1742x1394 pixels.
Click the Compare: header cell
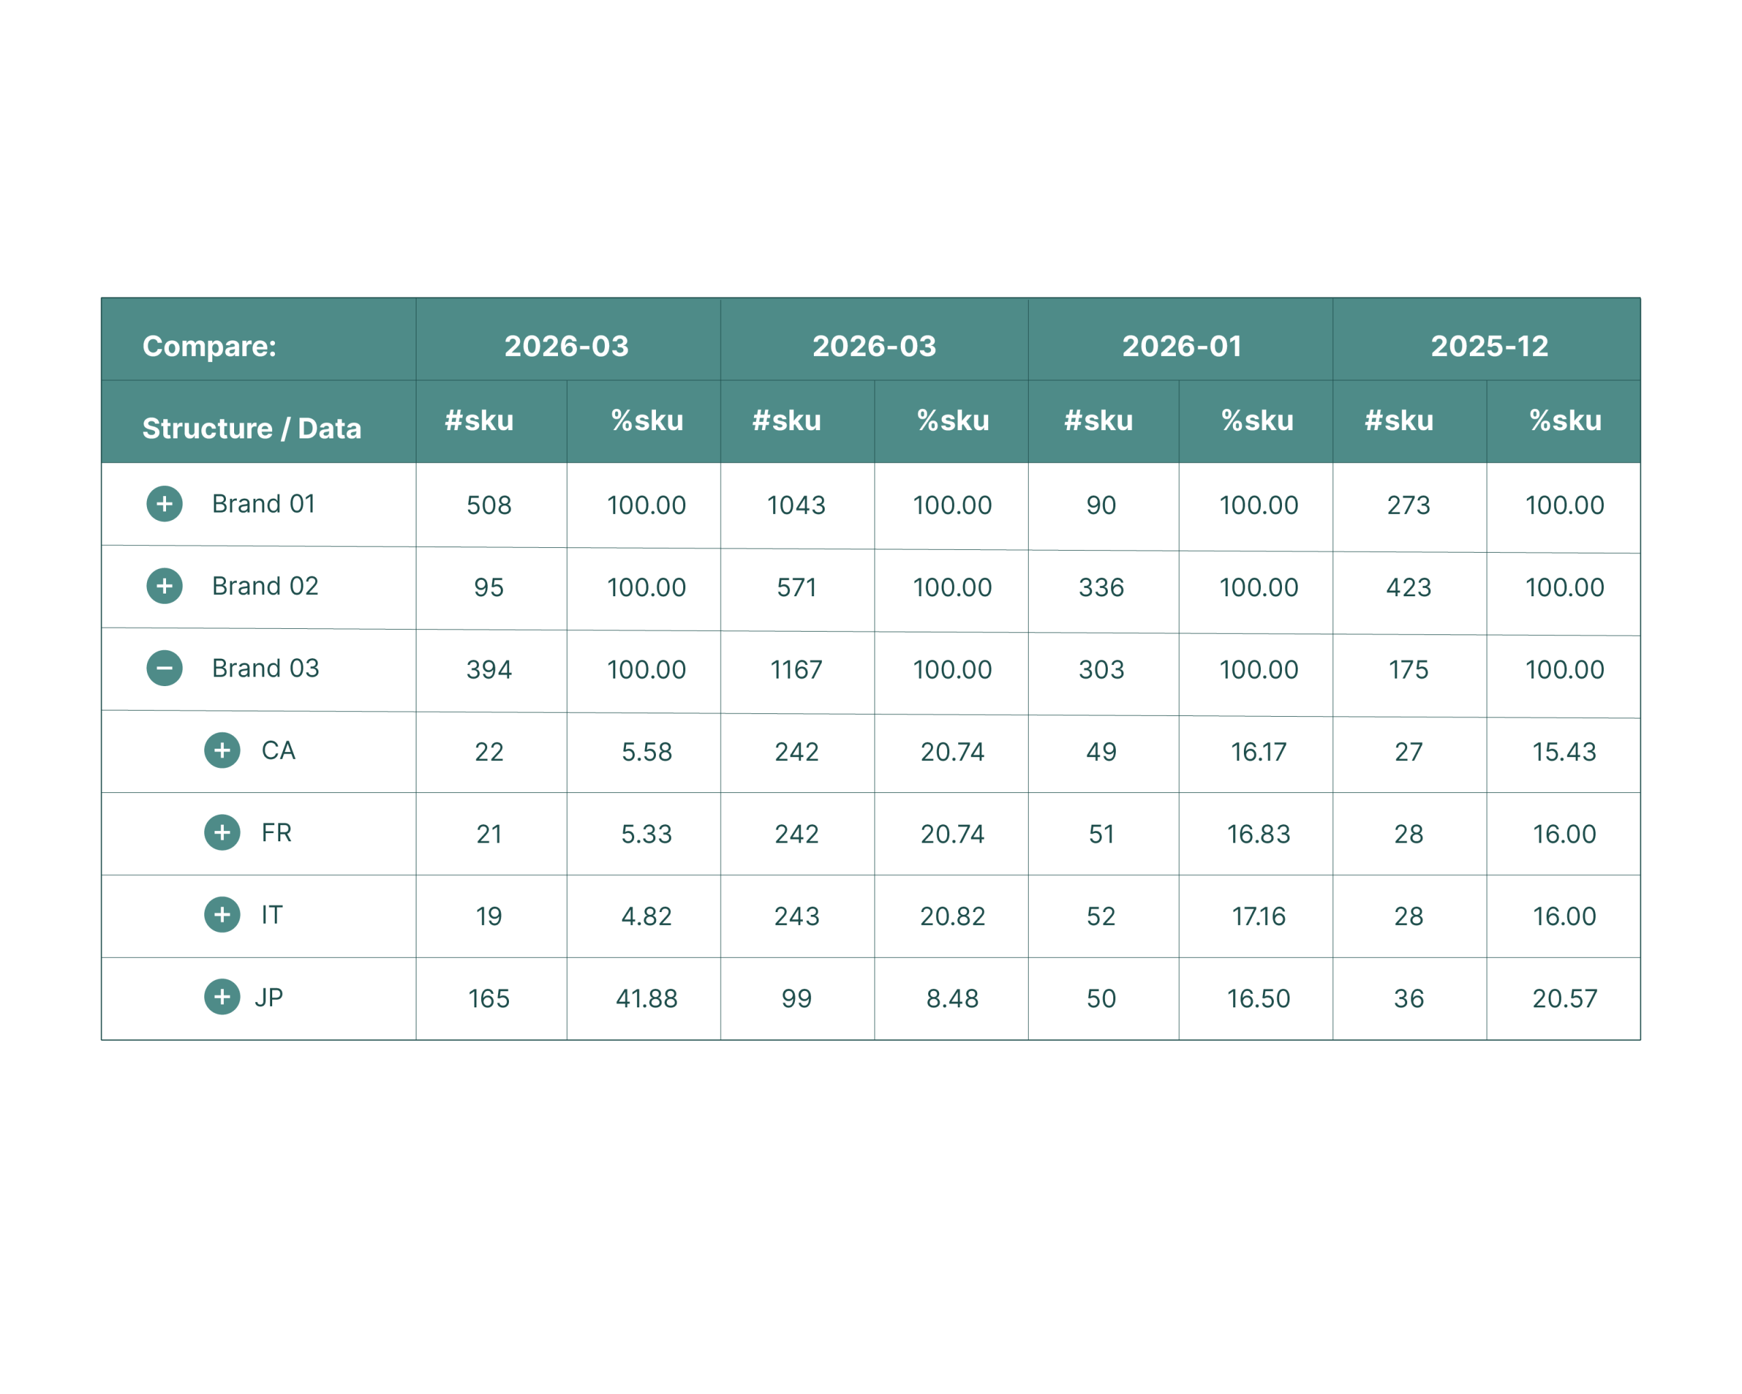210,346
